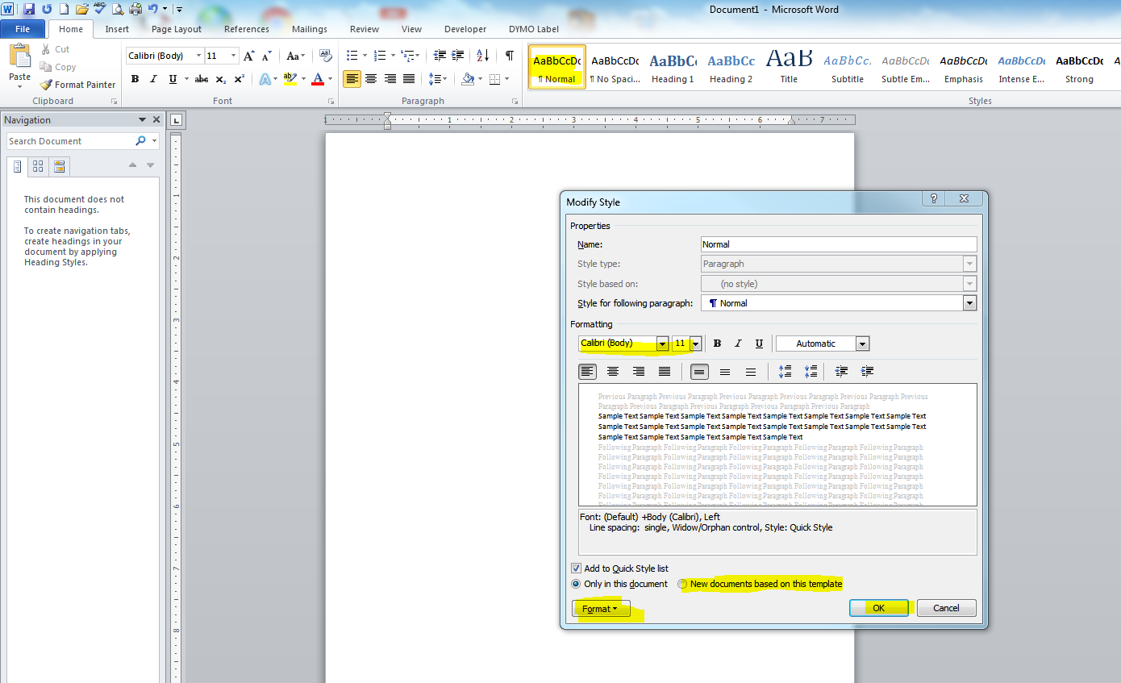
Task: Open the Format button menu
Action: 600,609
